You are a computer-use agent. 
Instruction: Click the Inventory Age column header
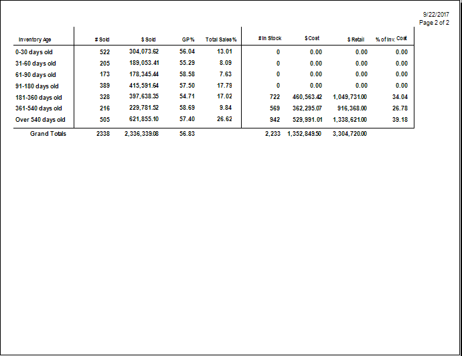(34, 39)
